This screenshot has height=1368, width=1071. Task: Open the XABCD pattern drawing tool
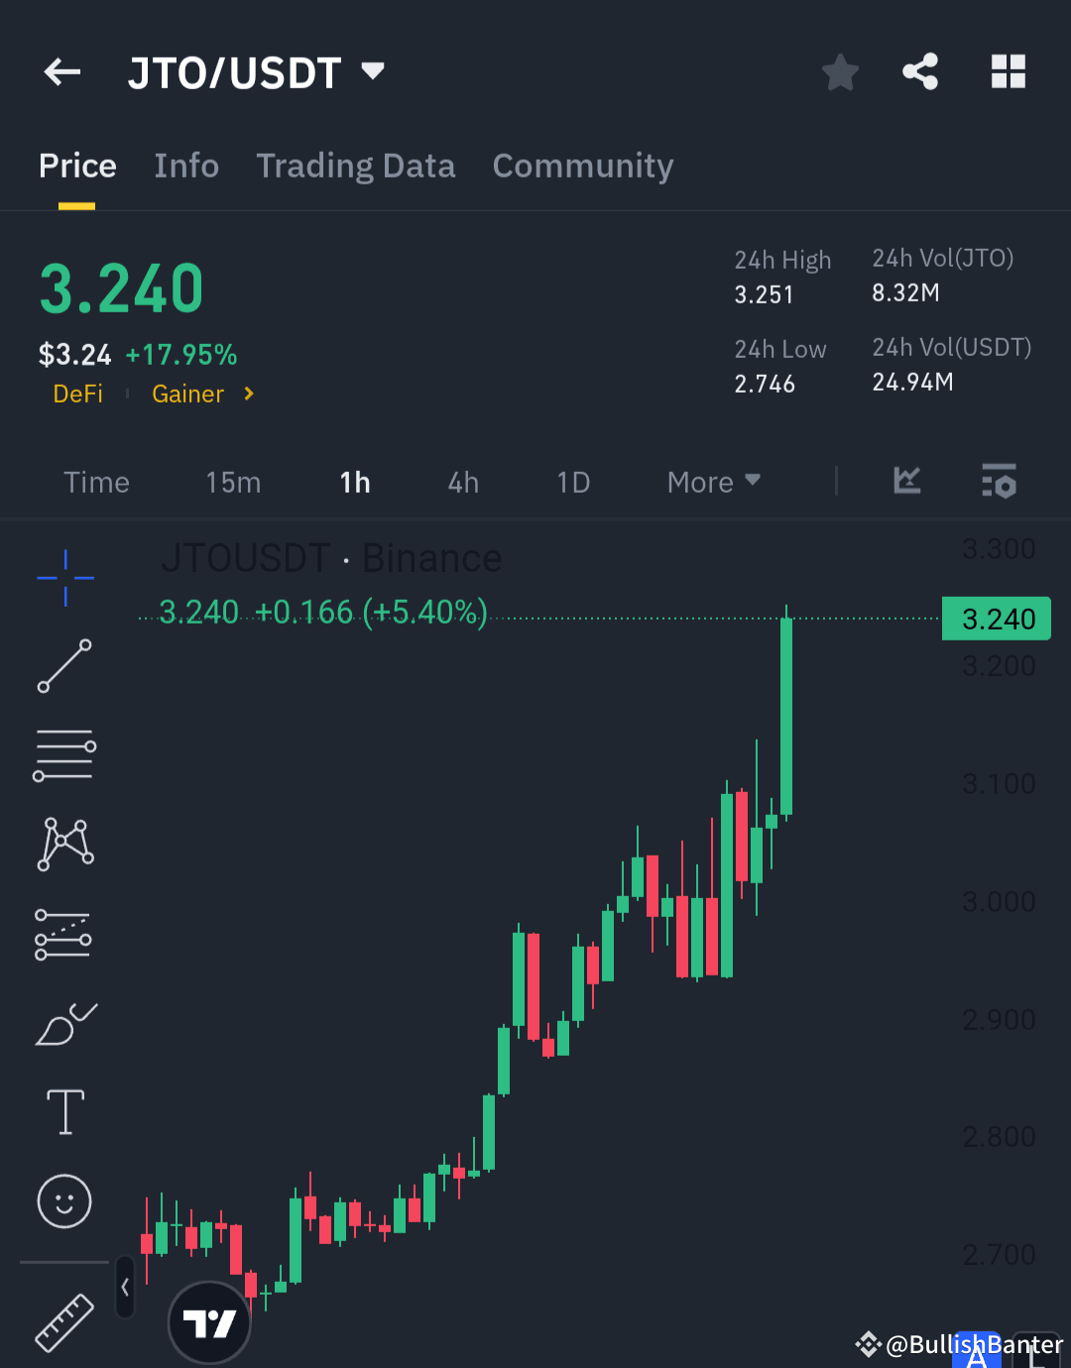coord(64,844)
